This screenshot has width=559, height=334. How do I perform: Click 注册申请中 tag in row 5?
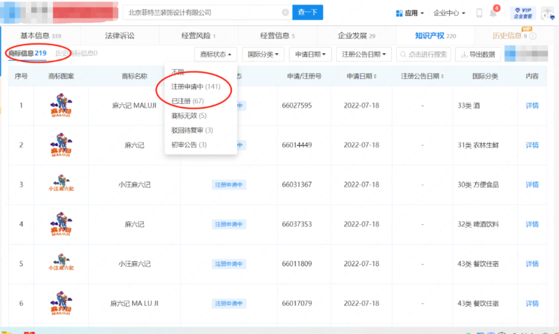click(x=228, y=264)
